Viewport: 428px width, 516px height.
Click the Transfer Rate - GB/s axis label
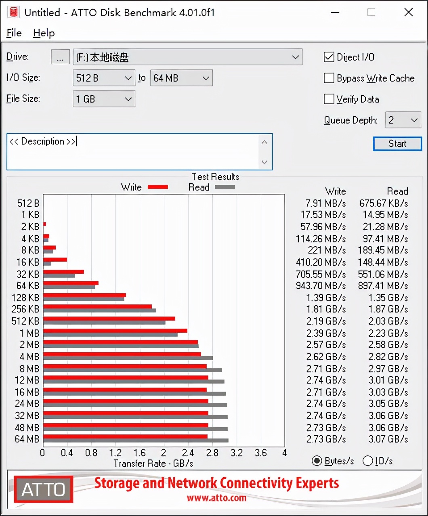click(153, 463)
